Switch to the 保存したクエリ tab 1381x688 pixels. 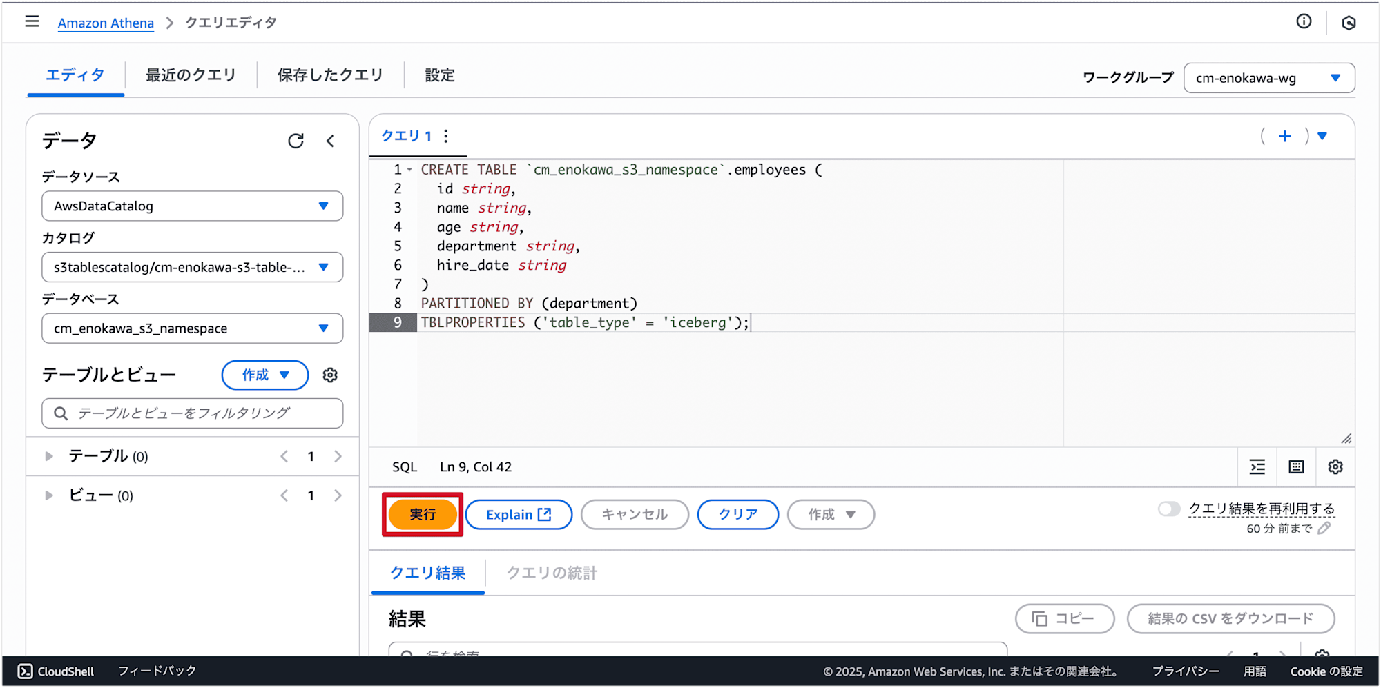(330, 75)
